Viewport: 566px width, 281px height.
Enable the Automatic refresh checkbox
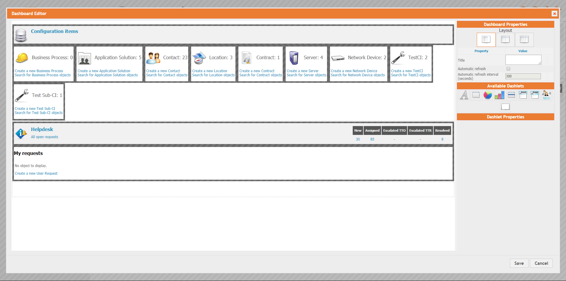[x=508, y=69]
